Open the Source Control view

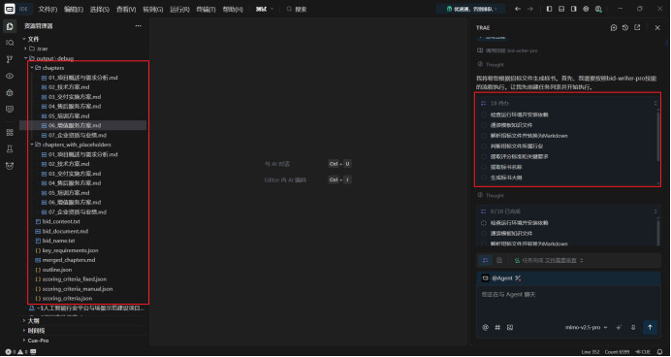click(x=10, y=59)
